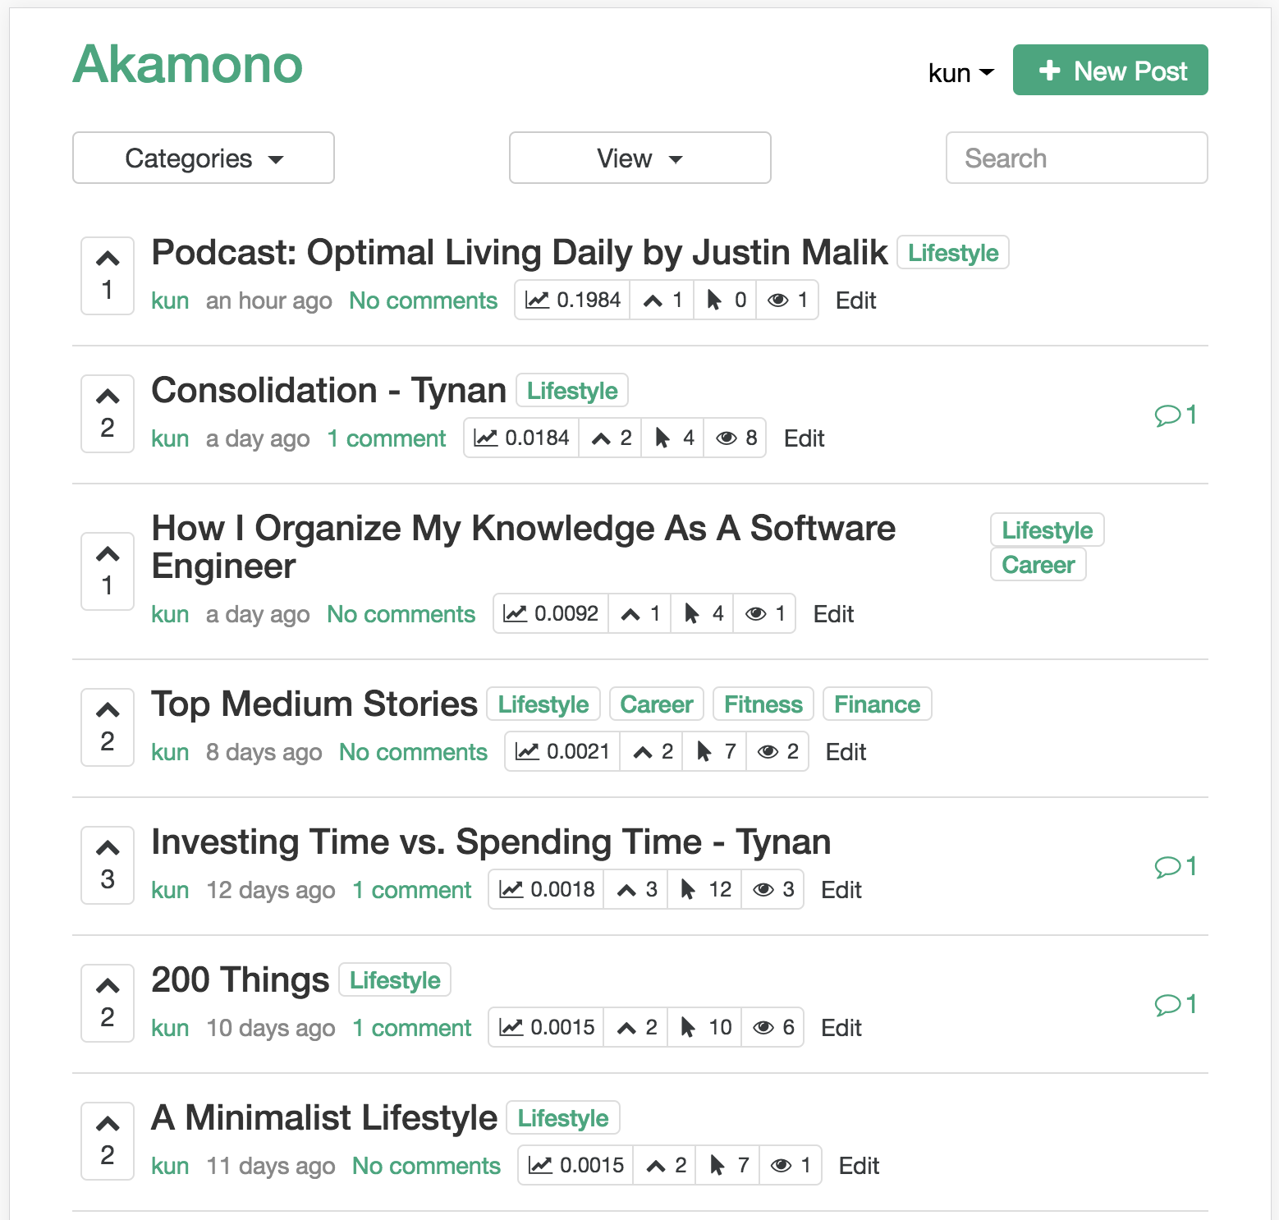Open the comment bubble beside Consolidation - Tynan
This screenshot has height=1220, width=1279.
(x=1167, y=415)
